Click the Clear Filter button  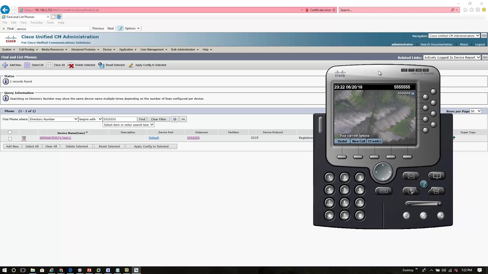click(159, 119)
